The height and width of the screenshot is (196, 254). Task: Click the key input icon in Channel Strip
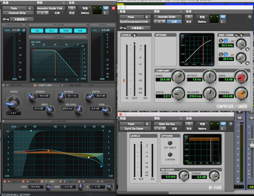(6, 19)
